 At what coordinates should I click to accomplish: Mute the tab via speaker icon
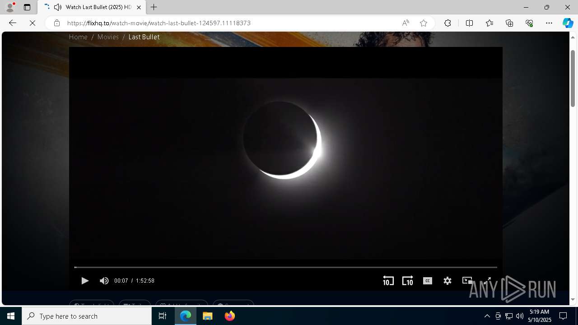[x=57, y=7]
